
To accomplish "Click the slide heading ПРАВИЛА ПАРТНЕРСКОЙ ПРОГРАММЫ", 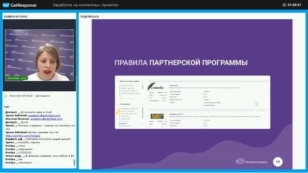I will click(181, 63).
